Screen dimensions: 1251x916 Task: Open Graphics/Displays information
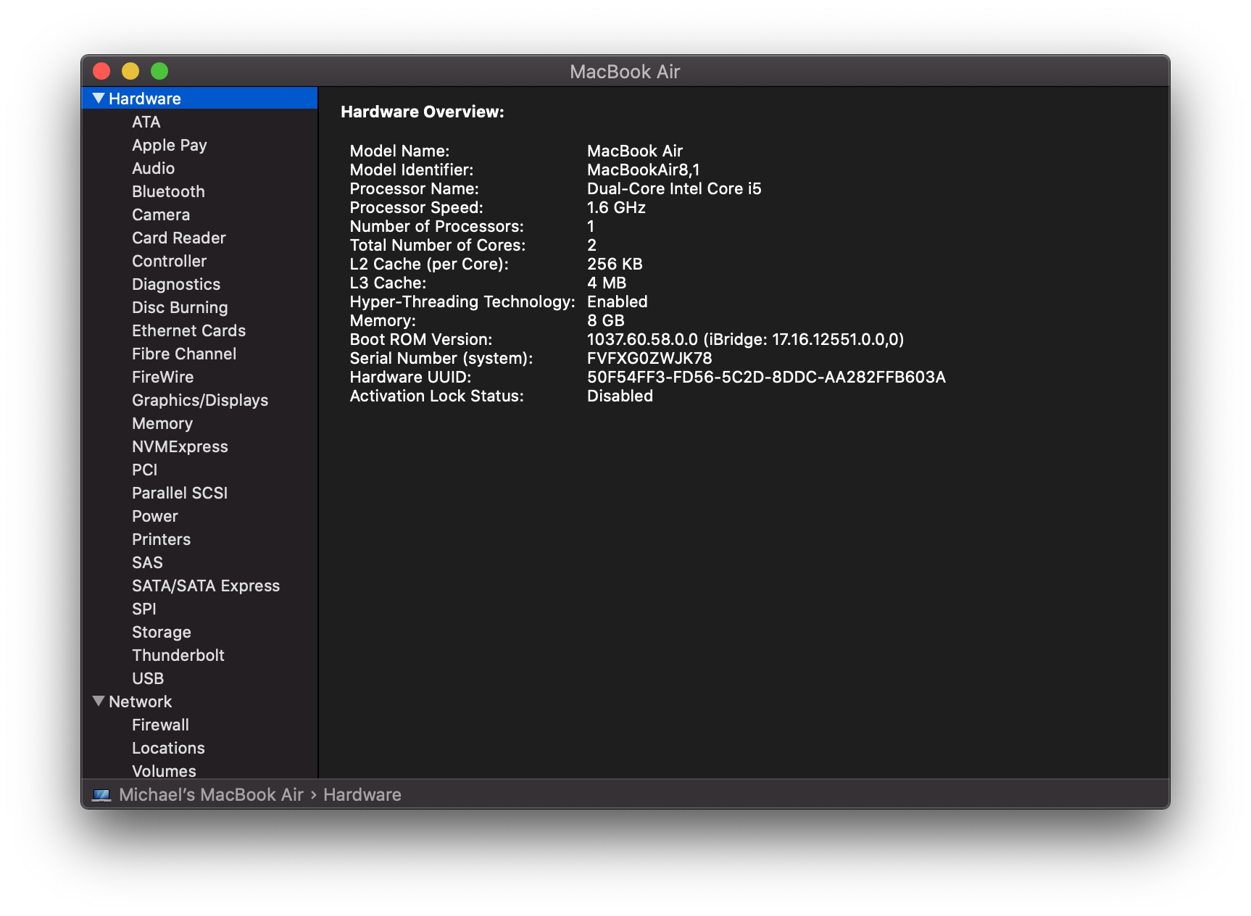tap(200, 400)
